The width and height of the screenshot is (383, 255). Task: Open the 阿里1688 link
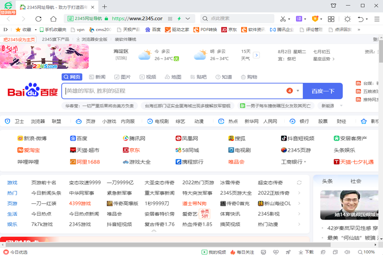[x=85, y=162]
